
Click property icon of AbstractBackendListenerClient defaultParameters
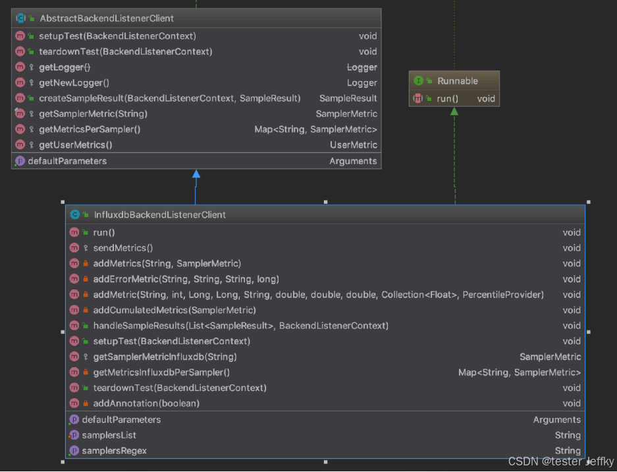click(x=20, y=161)
